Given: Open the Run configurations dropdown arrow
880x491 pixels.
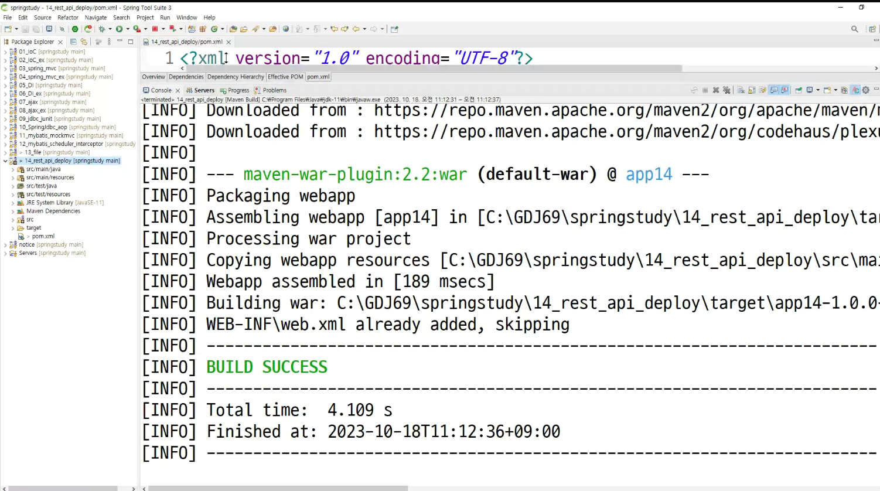Looking at the screenshot, I should point(128,29).
